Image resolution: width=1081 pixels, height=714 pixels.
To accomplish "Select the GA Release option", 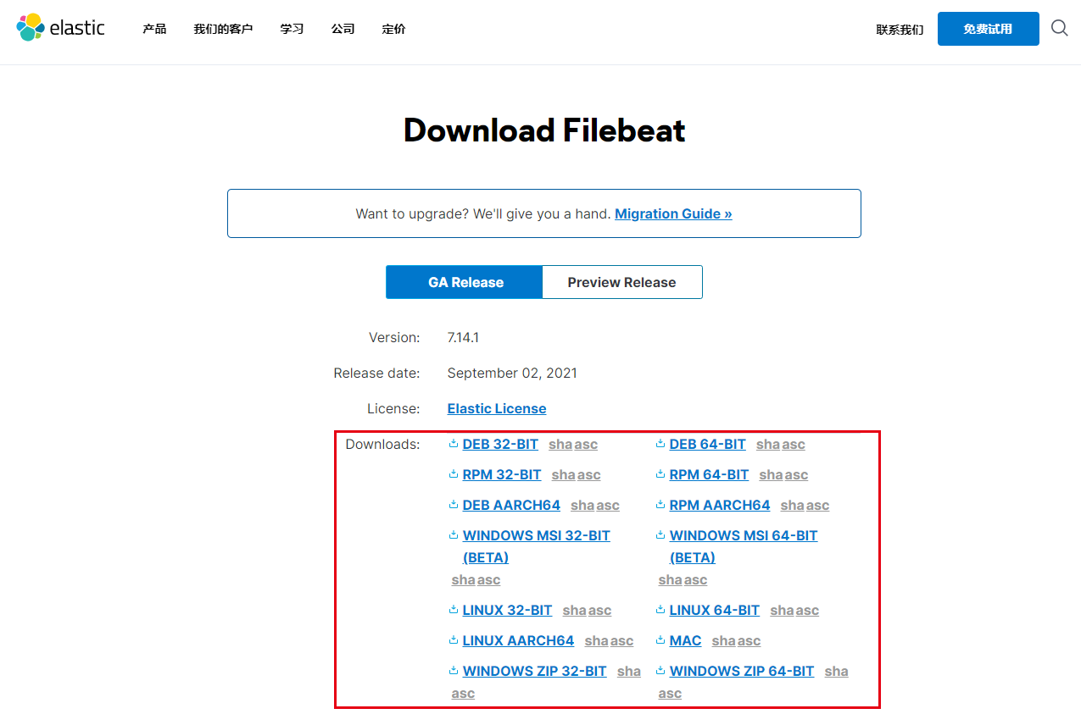I will [x=464, y=281].
